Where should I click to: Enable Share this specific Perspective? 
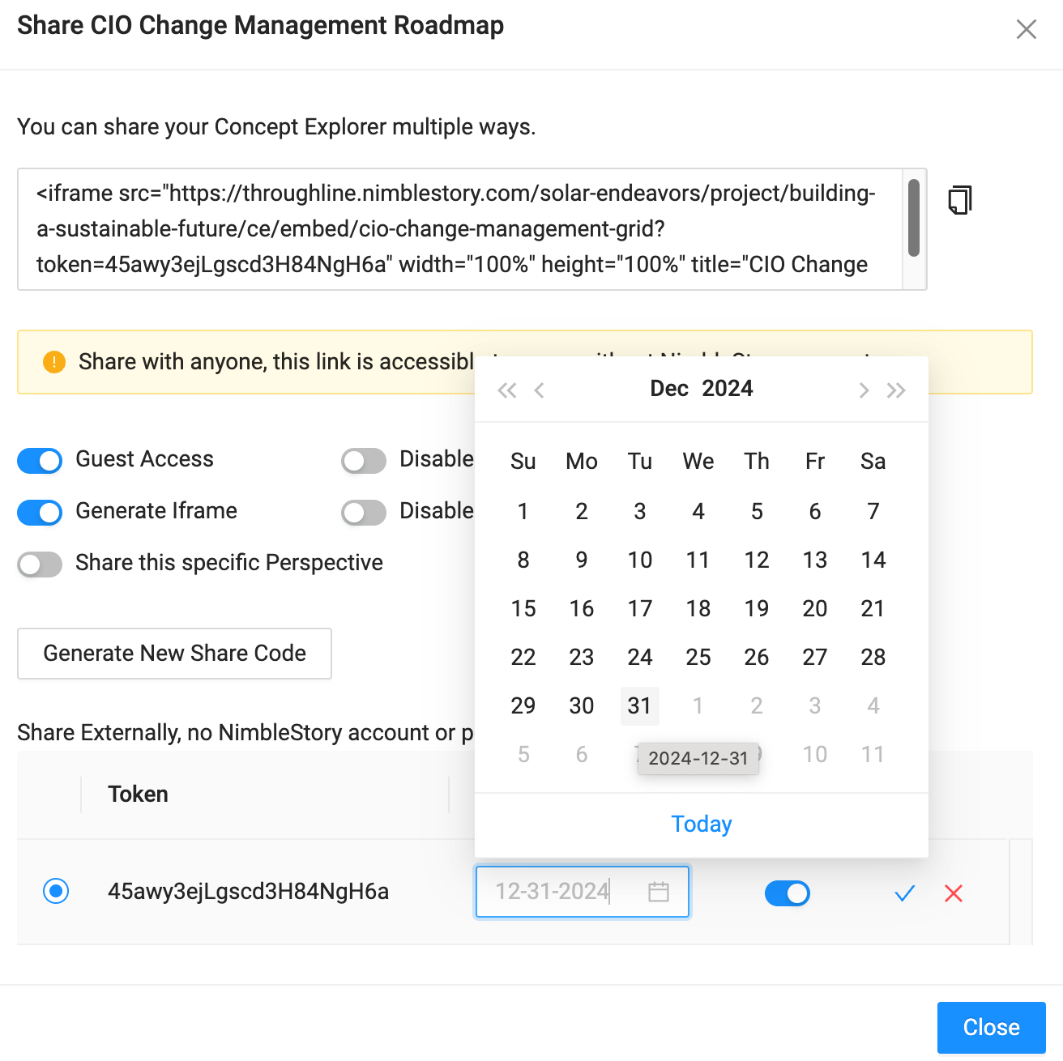pos(40,564)
